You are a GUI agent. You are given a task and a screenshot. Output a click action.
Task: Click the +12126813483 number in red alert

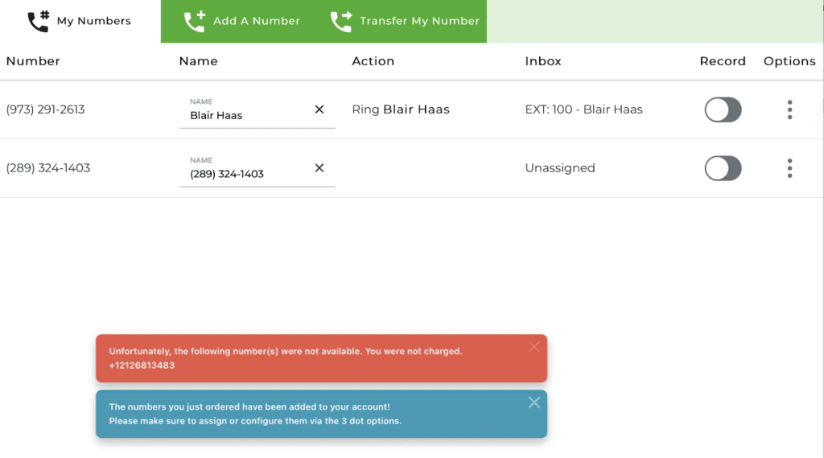coord(142,365)
